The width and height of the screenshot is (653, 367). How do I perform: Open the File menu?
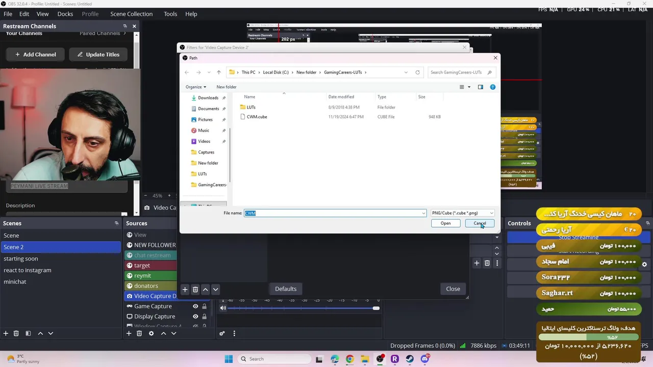pyautogui.click(x=8, y=14)
